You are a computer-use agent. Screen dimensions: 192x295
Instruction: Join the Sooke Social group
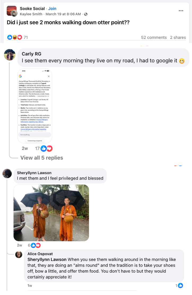pyautogui.click(x=52, y=9)
